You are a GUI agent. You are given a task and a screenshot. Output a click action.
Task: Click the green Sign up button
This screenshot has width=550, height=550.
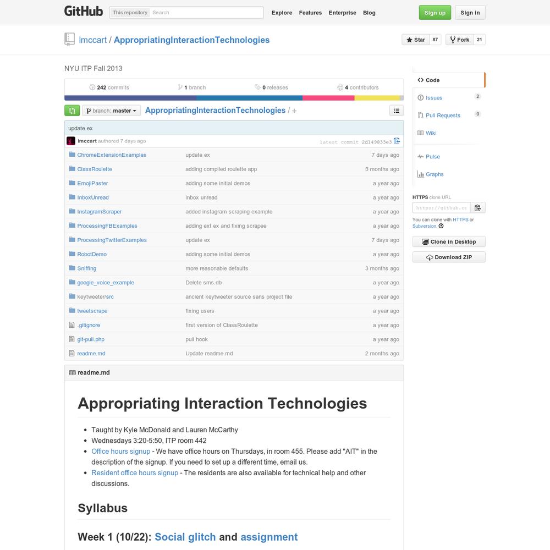pos(435,13)
